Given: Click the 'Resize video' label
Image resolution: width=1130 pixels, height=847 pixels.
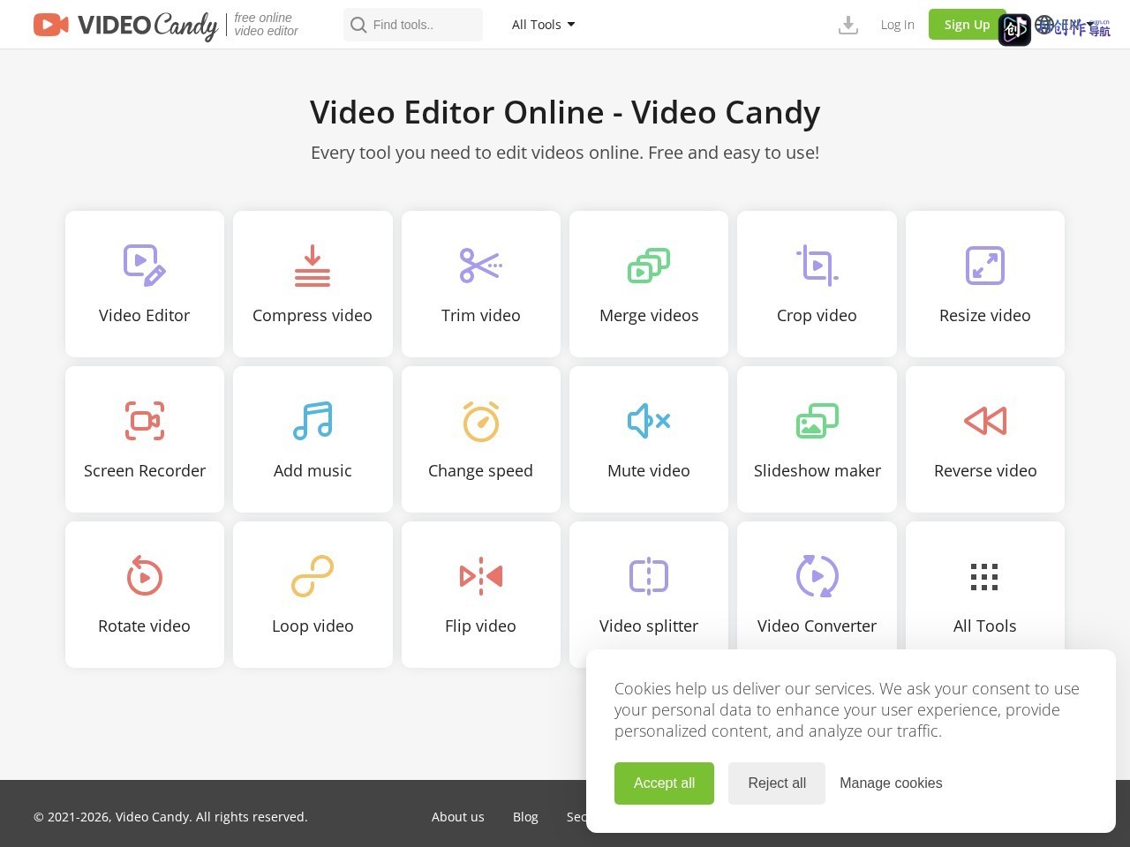Looking at the screenshot, I should pyautogui.click(x=985, y=316).
